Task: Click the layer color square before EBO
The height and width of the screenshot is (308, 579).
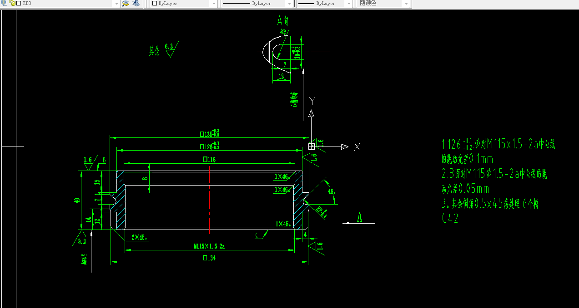Action: [19, 3]
